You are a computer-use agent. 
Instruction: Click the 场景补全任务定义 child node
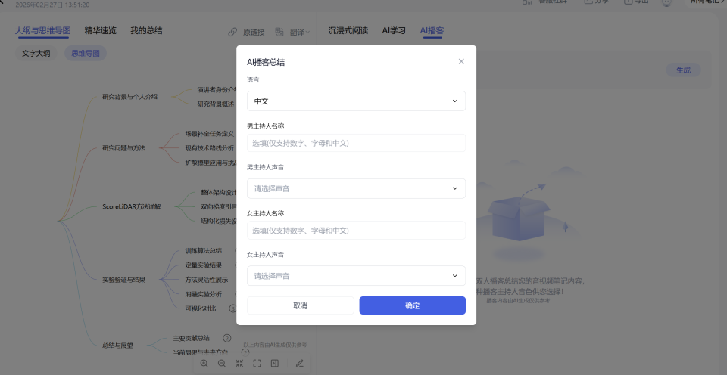point(210,134)
